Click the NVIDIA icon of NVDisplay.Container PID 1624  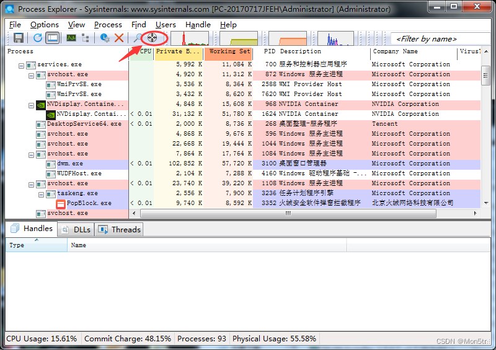(x=51, y=114)
